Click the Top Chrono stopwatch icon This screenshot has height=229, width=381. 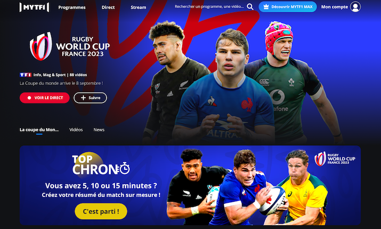coord(125,168)
